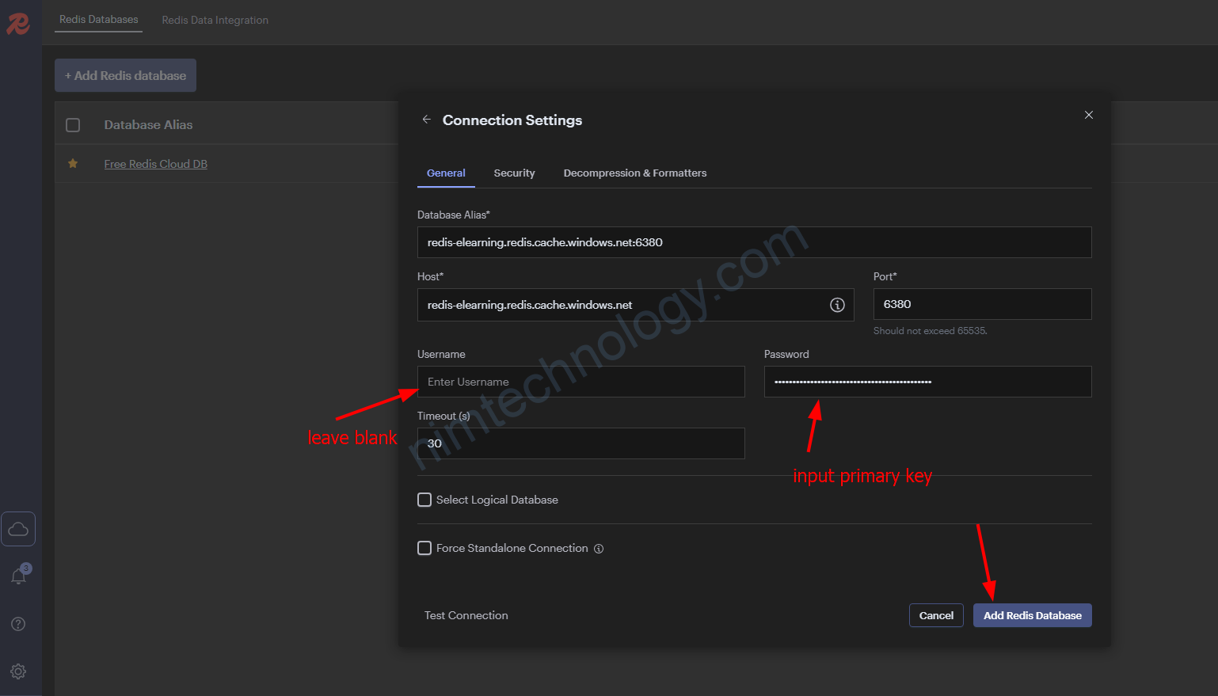Open the settings gear icon
Image resolution: width=1218 pixels, height=696 pixels.
pyautogui.click(x=18, y=671)
